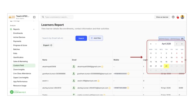This screenshot has width=194, height=109.
Task: Open the Payments report
Action: [x=17, y=41]
